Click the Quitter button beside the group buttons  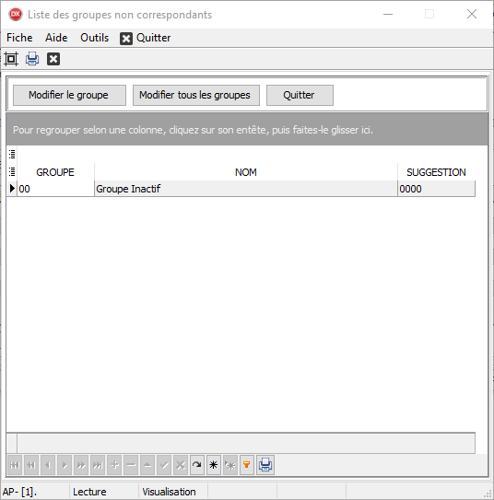click(x=300, y=95)
